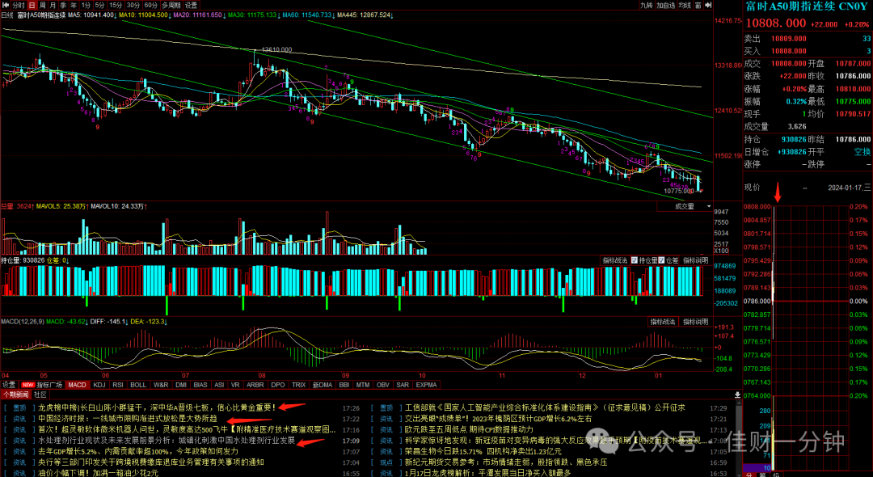The height and width of the screenshot is (477, 873).
Task: Toggle the 持仓量 checkbox
Action: pyautogui.click(x=644, y=260)
